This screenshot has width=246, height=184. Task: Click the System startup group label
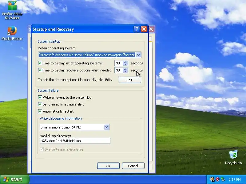pyautogui.click(x=49, y=41)
